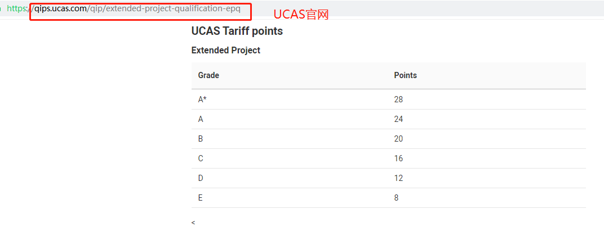Image resolution: width=604 pixels, height=236 pixels.
Task: Click the A* grade cell
Action: click(x=203, y=99)
